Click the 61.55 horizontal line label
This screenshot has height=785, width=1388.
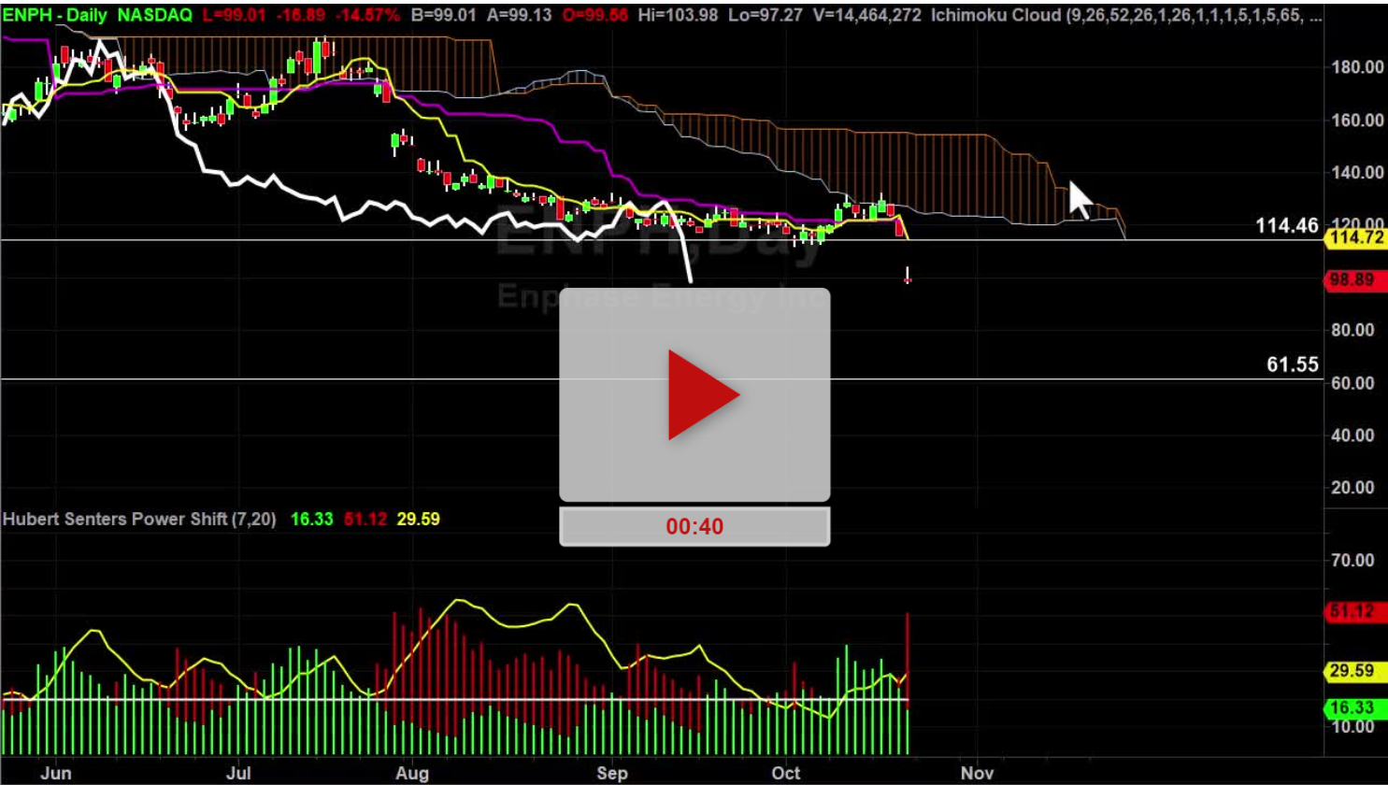coord(1293,364)
